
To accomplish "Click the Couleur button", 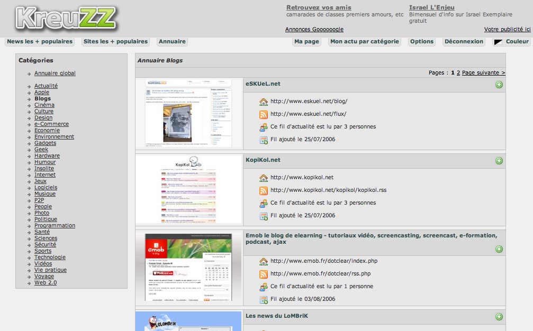I will [511, 41].
